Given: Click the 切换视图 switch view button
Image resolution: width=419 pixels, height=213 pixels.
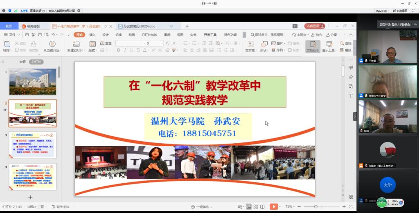Looking at the screenshot, I should pos(400,11).
